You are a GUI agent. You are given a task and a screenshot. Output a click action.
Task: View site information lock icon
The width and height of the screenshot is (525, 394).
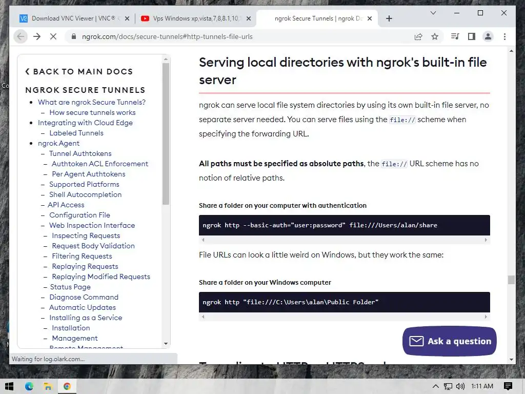tap(74, 36)
